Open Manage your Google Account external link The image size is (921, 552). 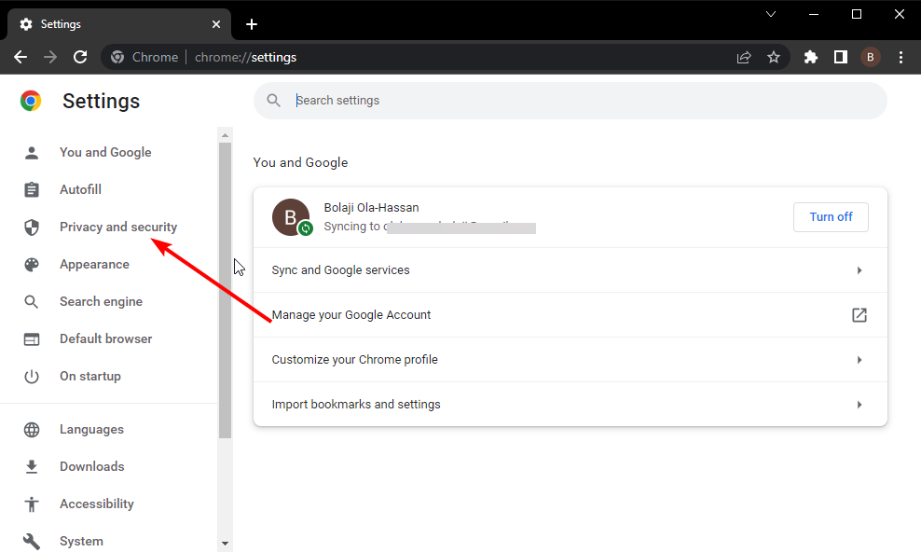[859, 315]
